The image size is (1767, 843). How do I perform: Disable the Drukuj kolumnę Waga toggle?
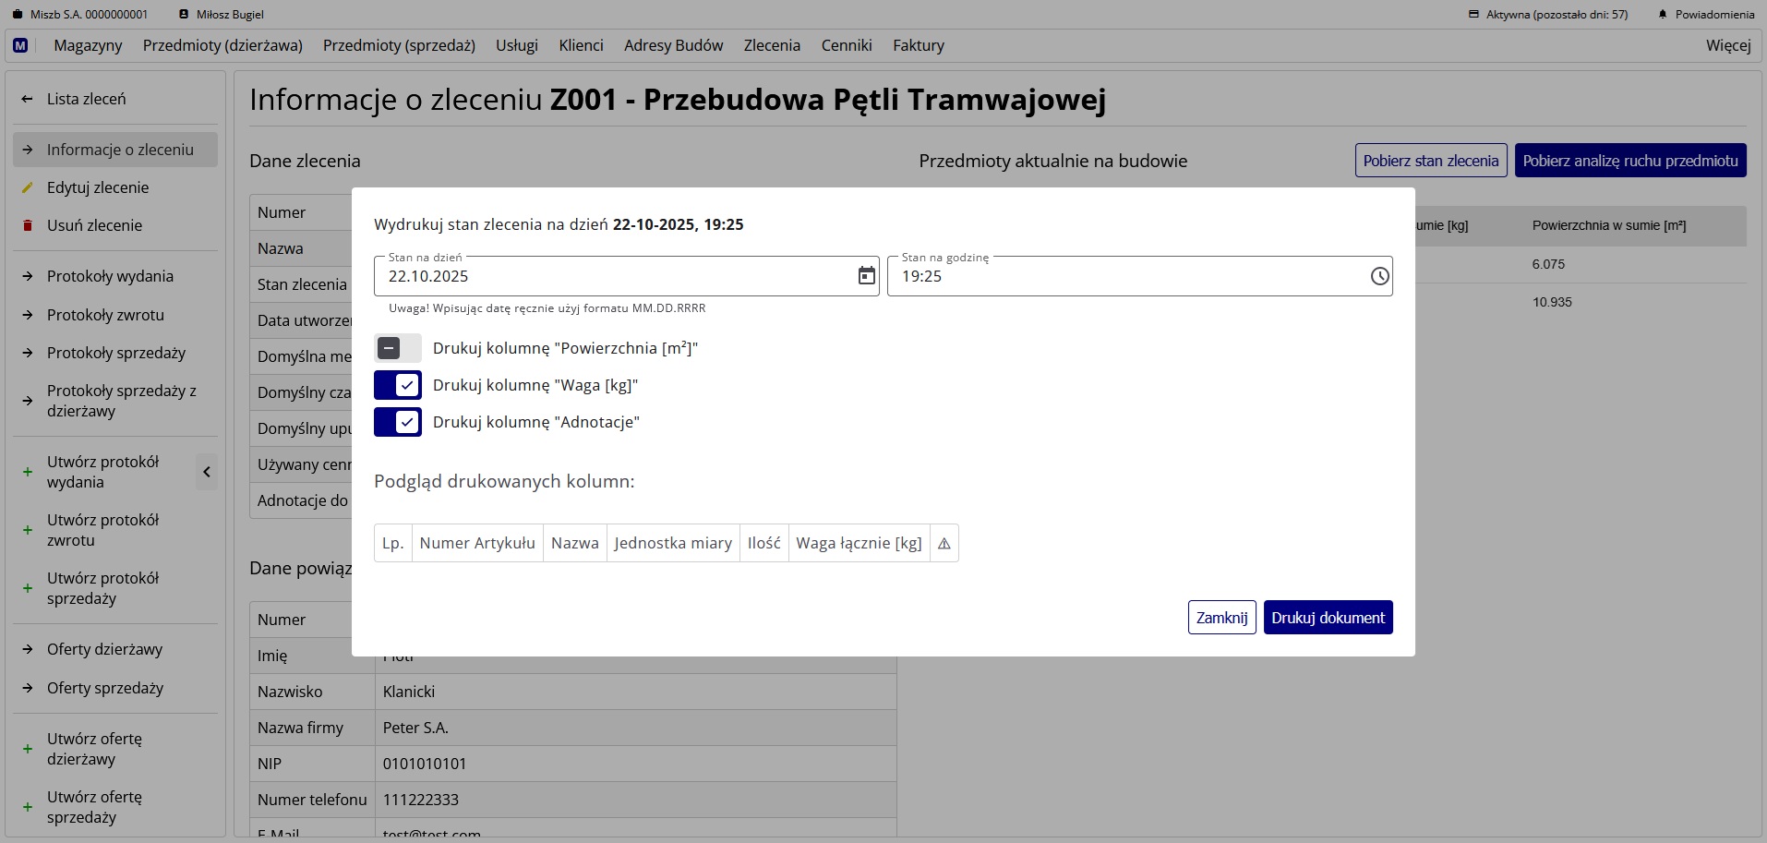397,385
